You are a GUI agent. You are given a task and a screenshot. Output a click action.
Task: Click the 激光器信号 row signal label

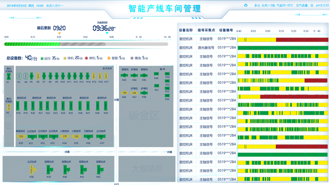[x=206, y=48]
